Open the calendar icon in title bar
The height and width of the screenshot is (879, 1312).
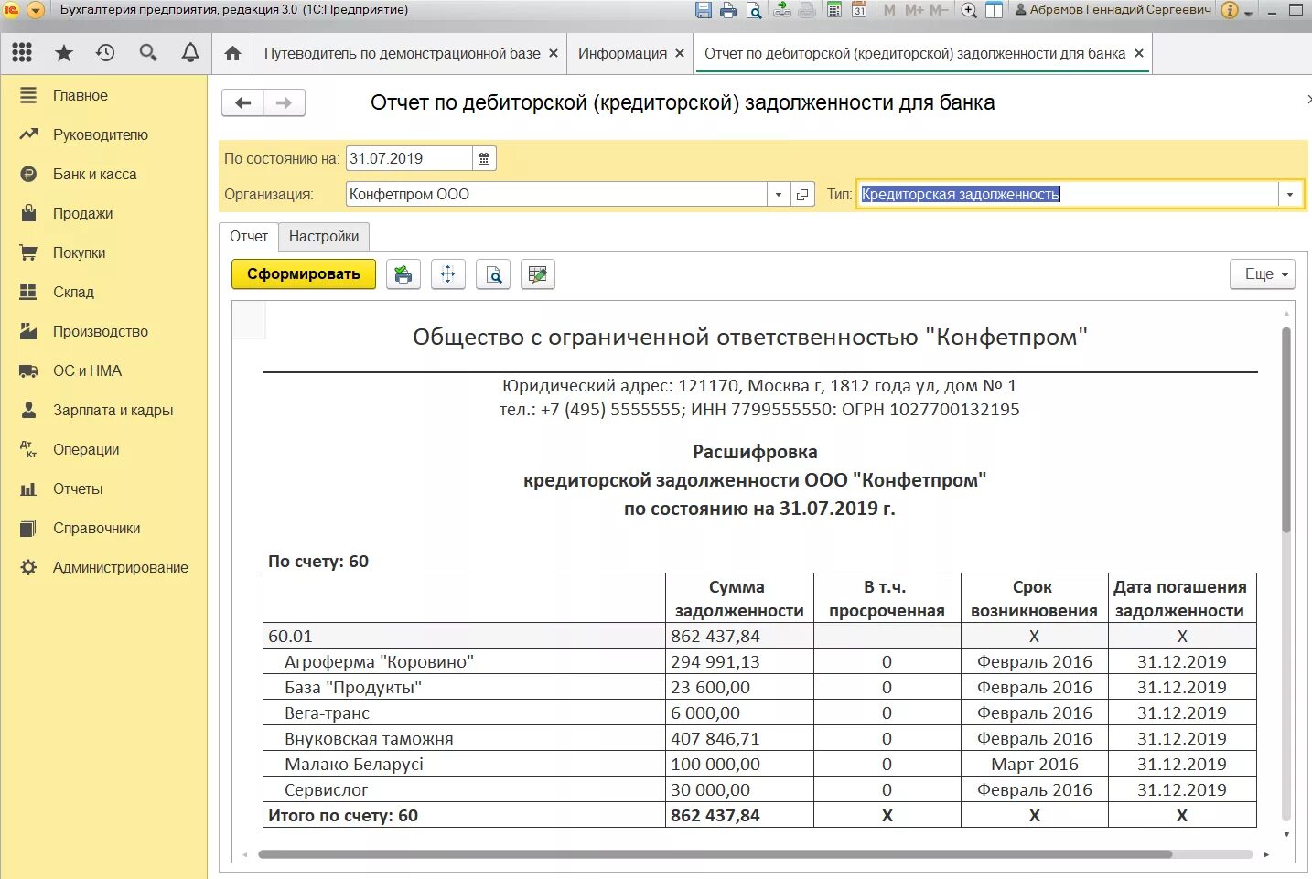859,10
